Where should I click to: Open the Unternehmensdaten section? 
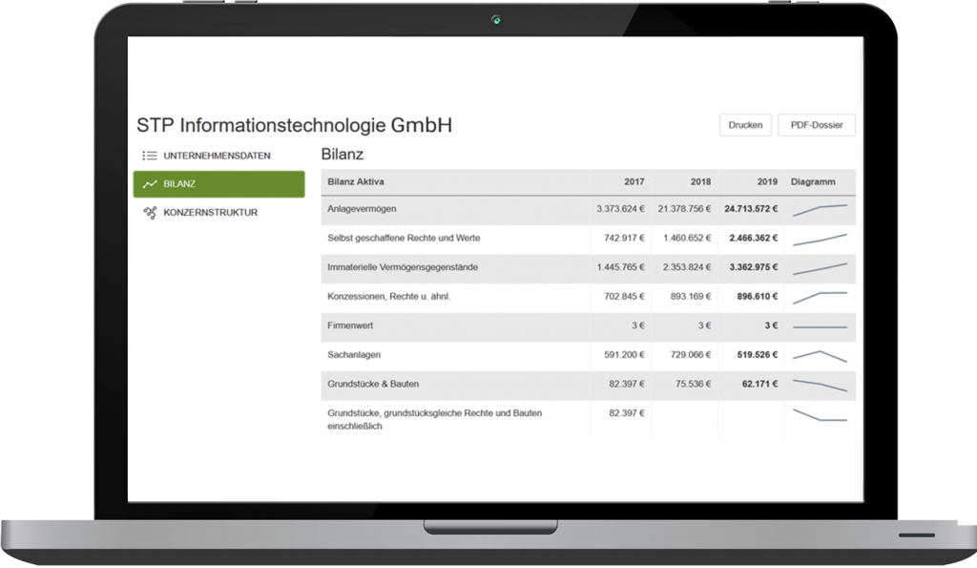click(218, 156)
